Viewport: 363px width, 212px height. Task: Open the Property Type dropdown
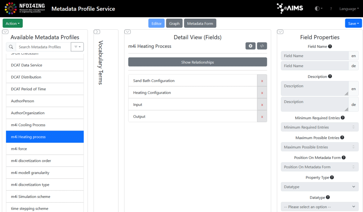(x=320, y=187)
